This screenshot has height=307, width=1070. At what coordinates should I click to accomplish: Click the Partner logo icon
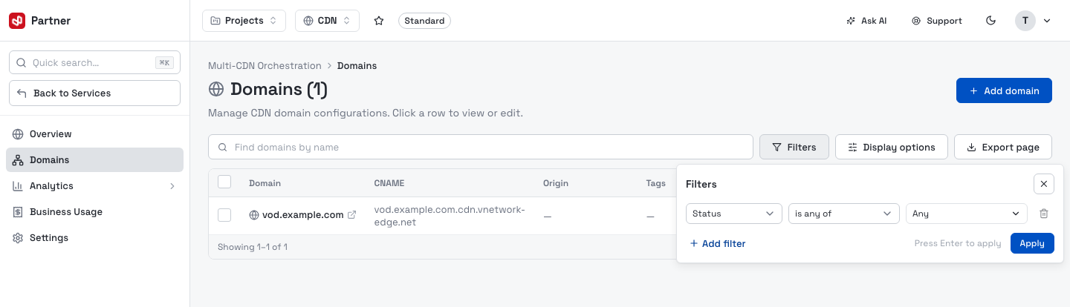pyautogui.click(x=17, y=21)
